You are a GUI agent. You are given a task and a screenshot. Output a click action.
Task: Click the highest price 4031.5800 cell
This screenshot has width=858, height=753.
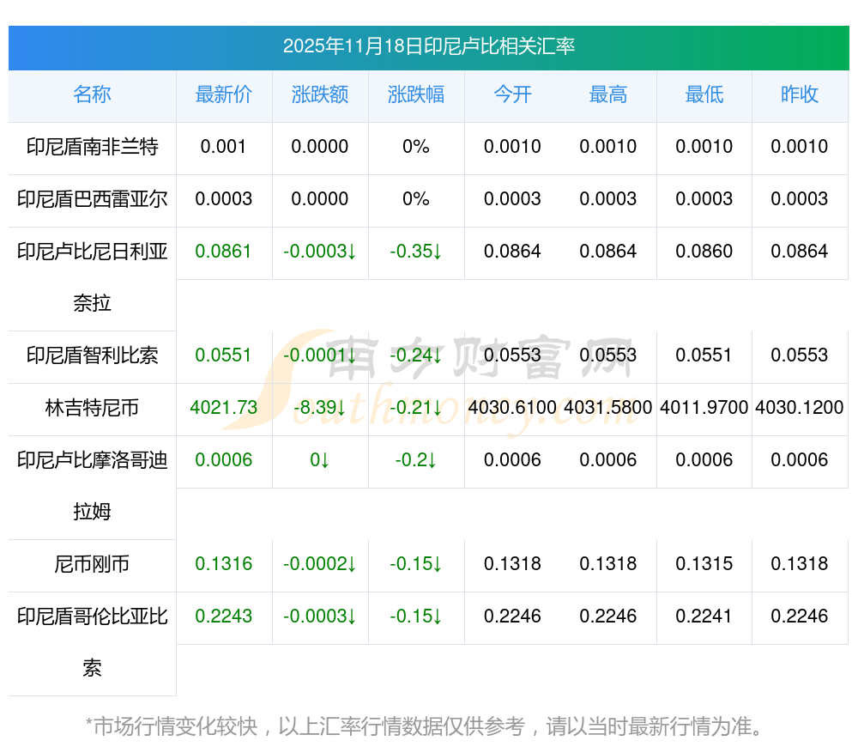608,408
